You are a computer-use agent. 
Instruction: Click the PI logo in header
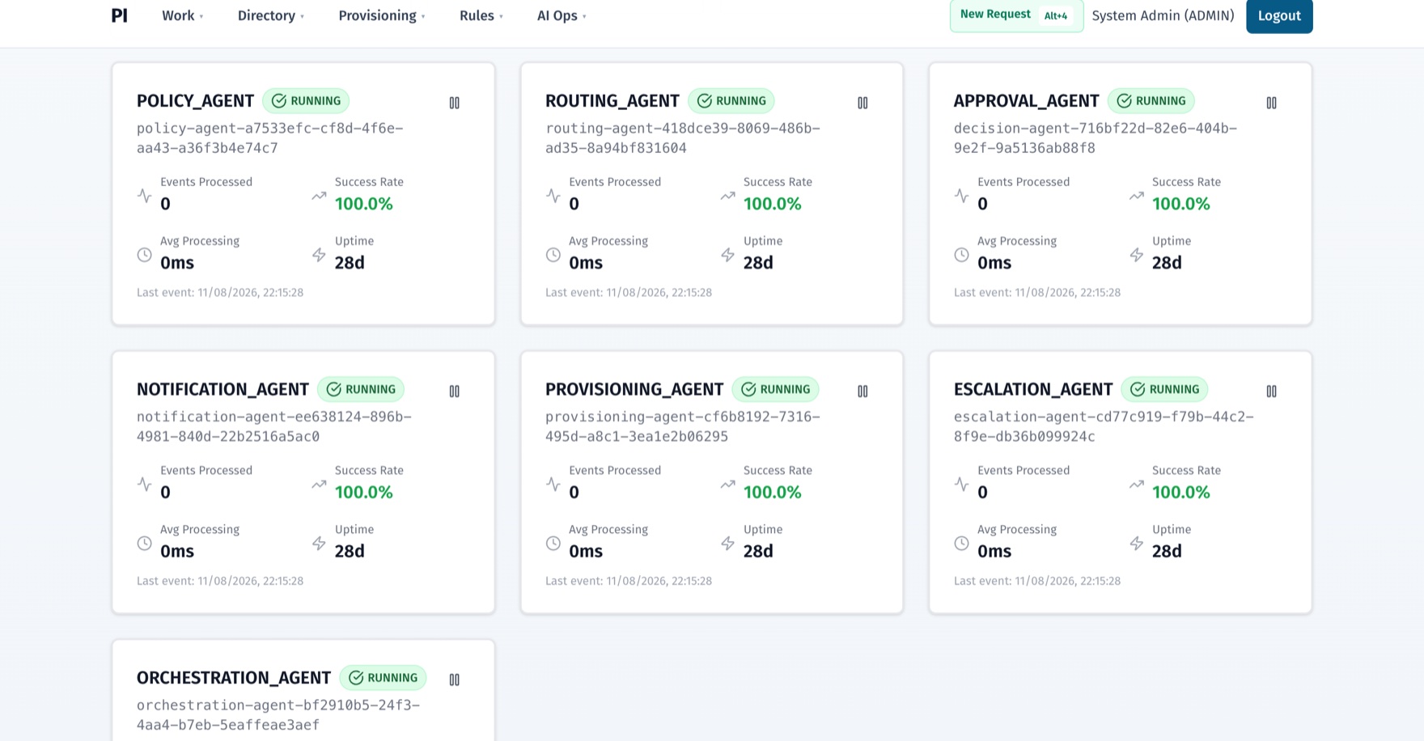pyautogui.click(x=119, y=15)
